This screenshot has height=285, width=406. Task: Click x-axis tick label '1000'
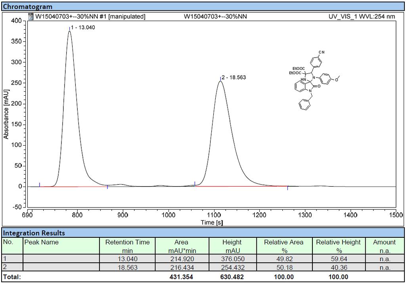point(168,215)
